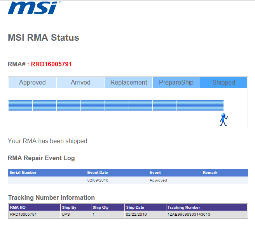Click the Ship By column header
The image size is (255, 225).
coord(76,207)
